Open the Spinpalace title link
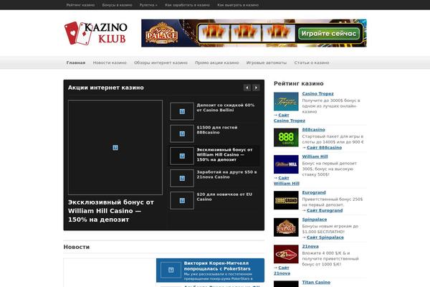Image resolution: width=430 pixels, height=287 pixels. pos(315,220)
